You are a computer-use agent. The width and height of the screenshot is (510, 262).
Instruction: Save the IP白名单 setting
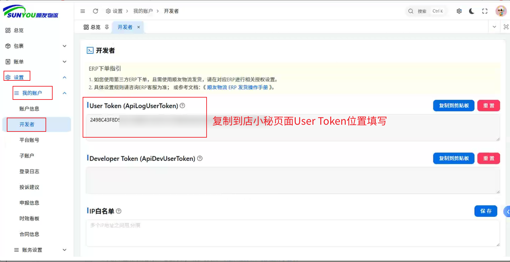pyautogui.click(x=486, y=211)
